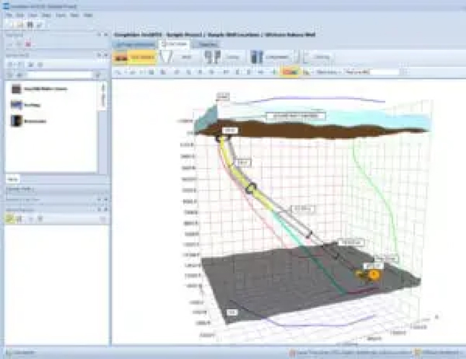Select the first item icon in the list panel
466x359 pixels.
(x=17, y=89)
